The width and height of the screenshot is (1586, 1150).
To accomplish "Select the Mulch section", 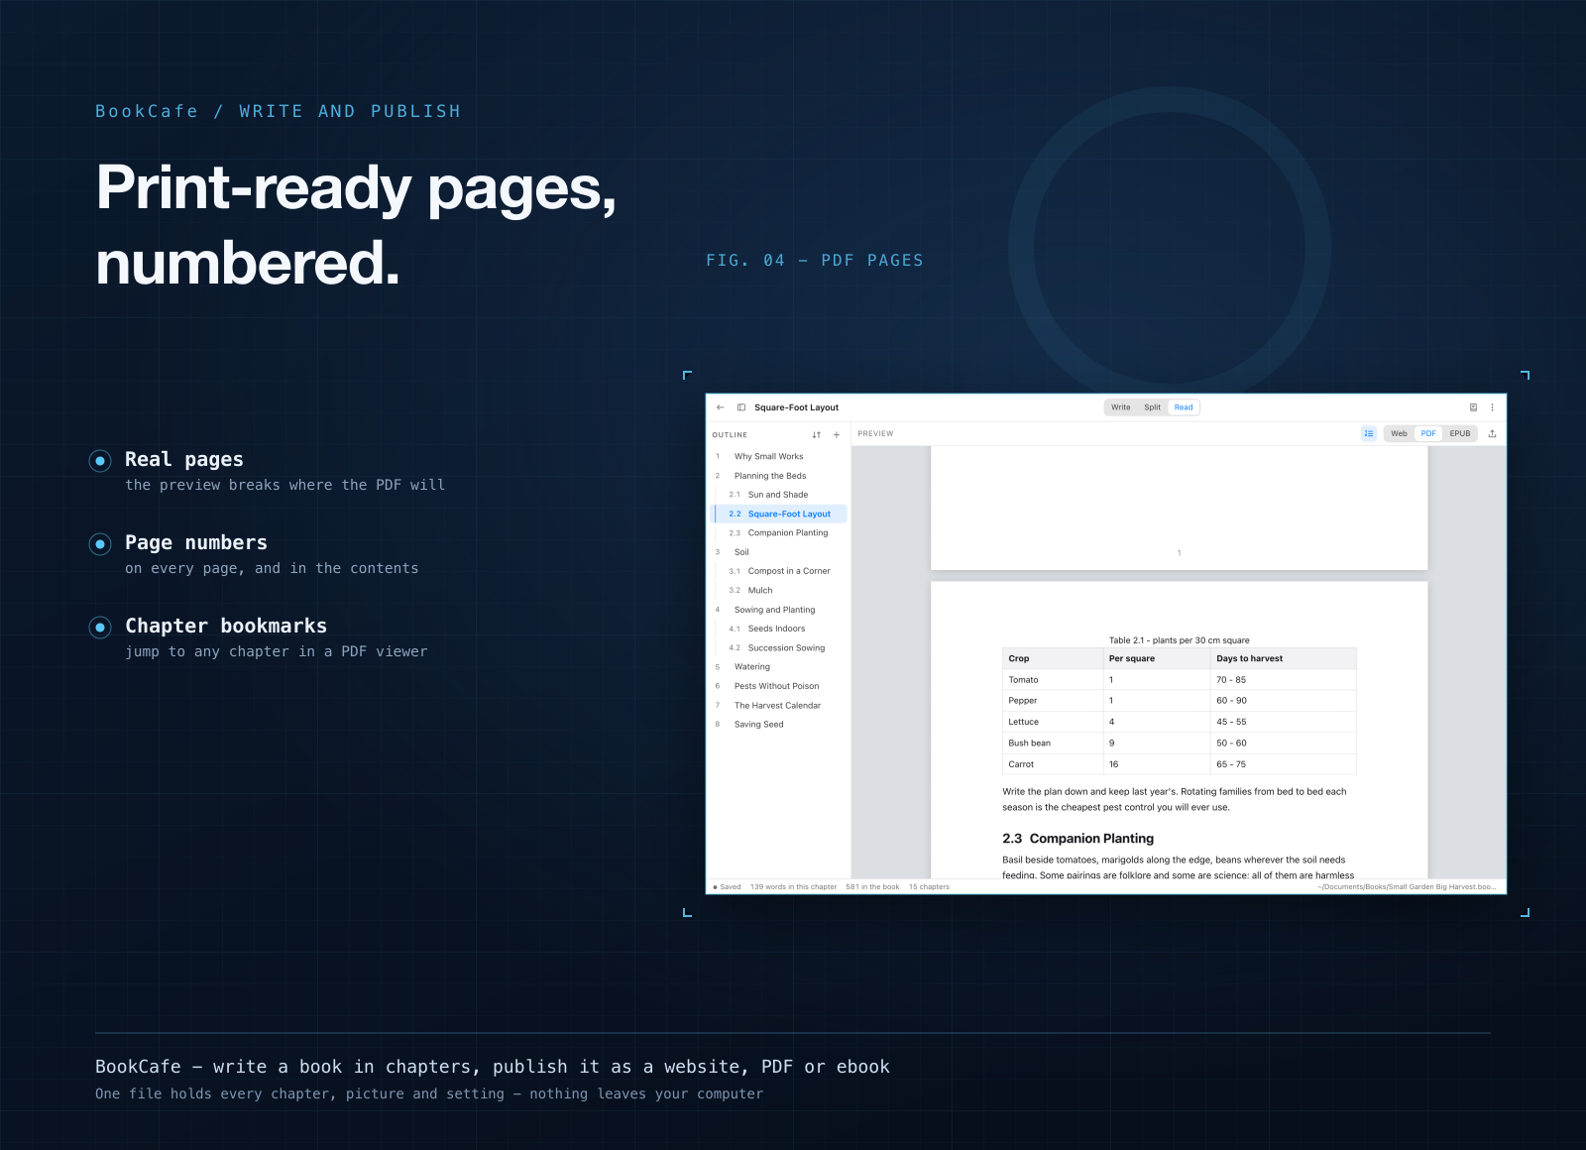I will pyautogui.click(x=779, y=590).
